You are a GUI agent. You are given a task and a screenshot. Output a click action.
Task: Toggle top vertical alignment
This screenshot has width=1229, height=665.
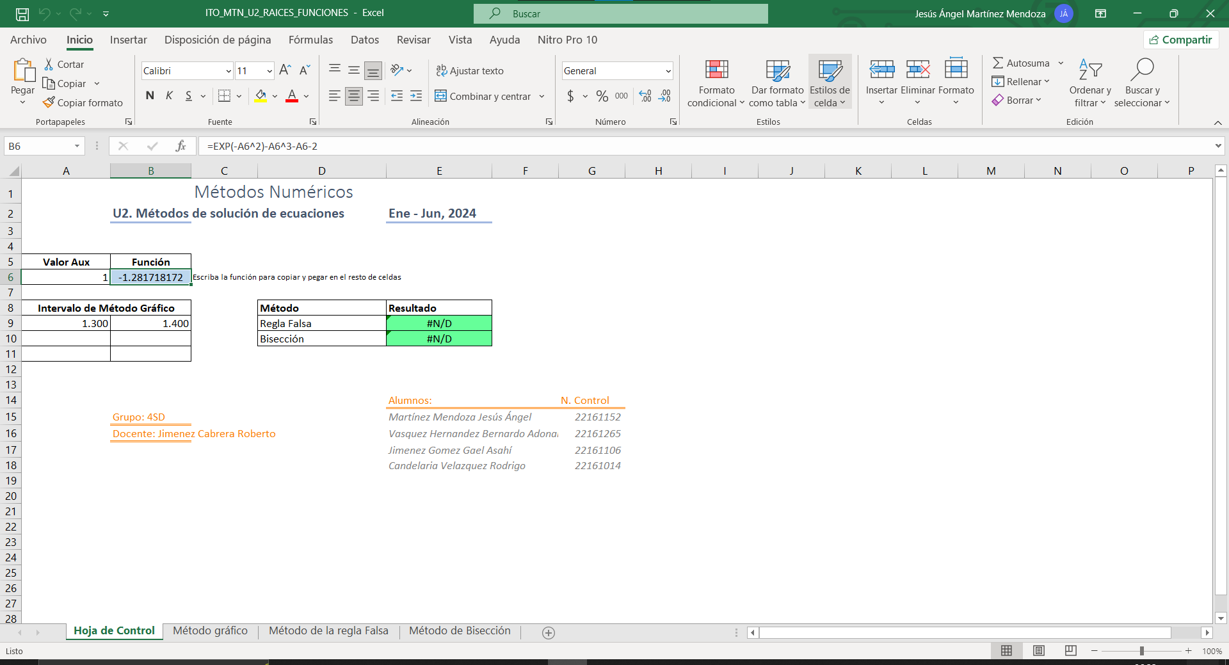tap(334, 69)
